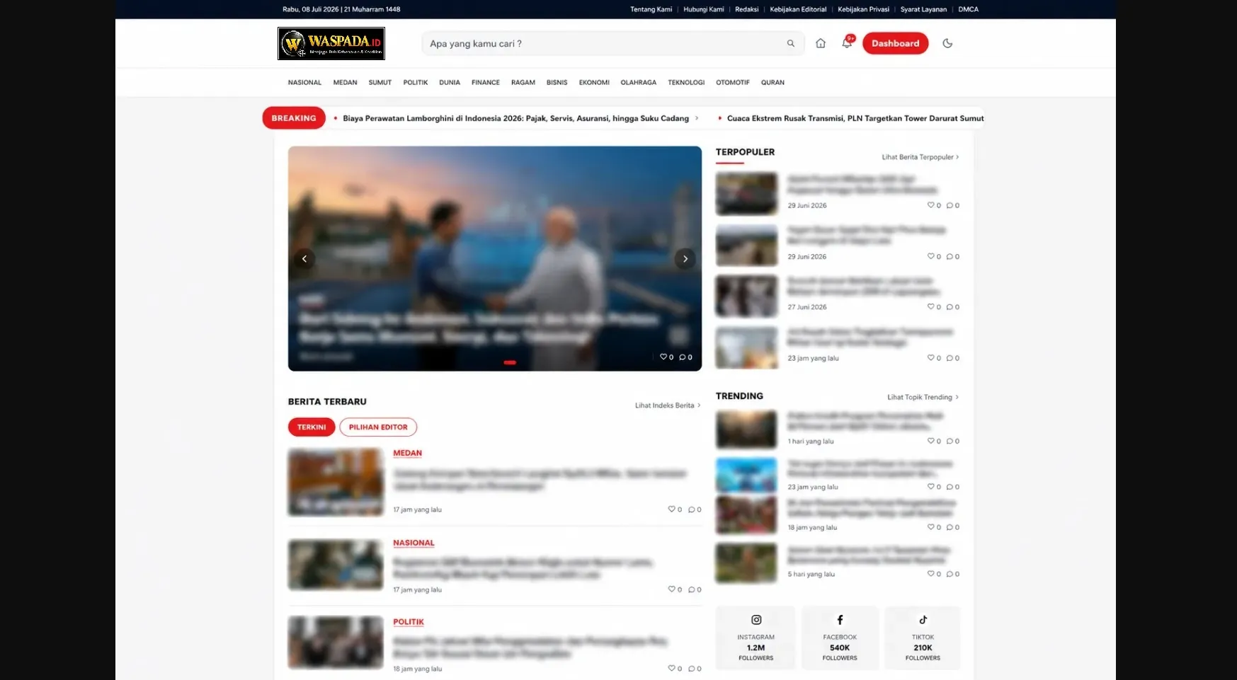
Task: Click the red Dashboard button
Action: 895,43
